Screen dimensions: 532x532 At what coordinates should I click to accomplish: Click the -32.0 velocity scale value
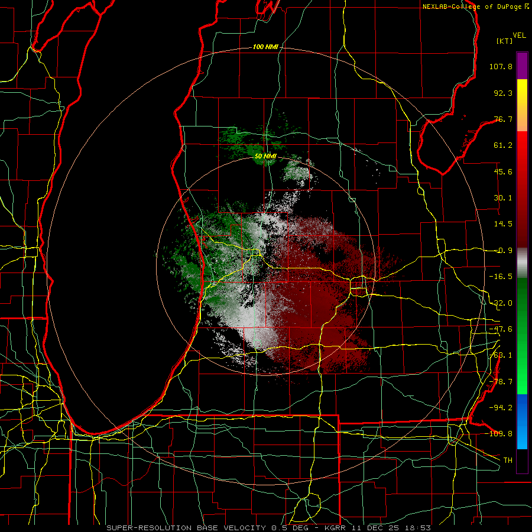501,303
